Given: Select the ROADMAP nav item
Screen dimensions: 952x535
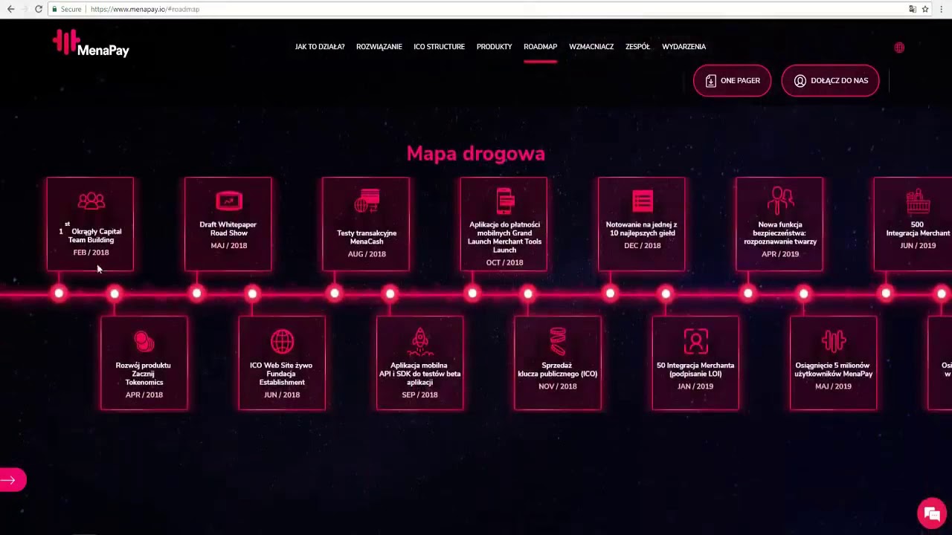Looking at the screenshot, I should coord(540,47).
